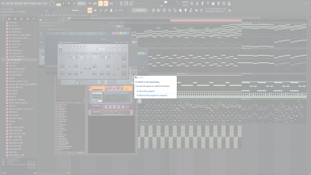Open the chordsus pattern selector
Image resolution: width=311 pixels, height=175 pixels.
tap(140, 10)
